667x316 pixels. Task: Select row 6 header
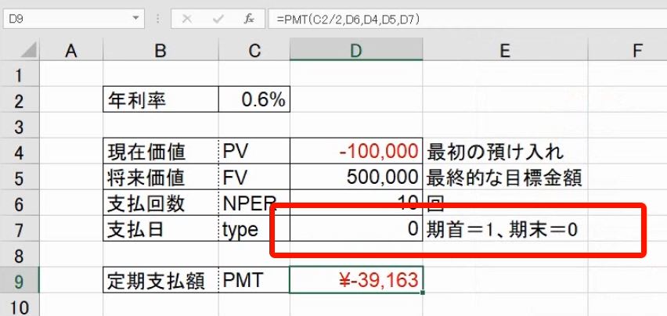(x=19, y=204)
